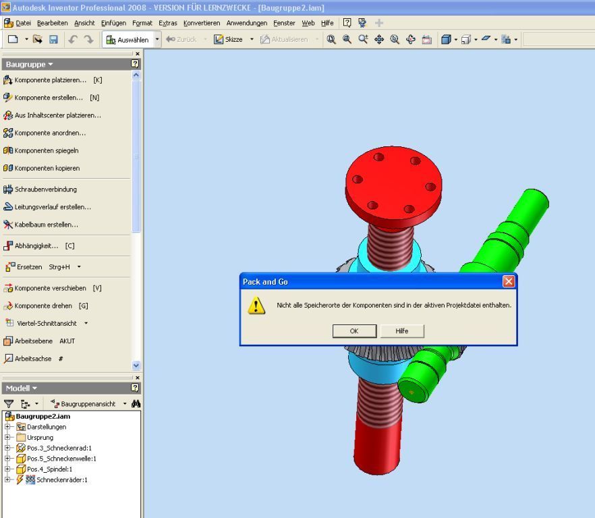
Task: Open the Konvertieren menu
Action: pos(202,23)
